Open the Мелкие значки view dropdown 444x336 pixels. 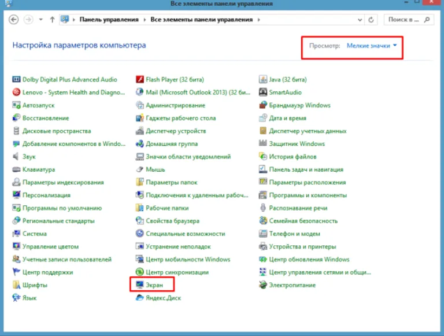tap(372, 46)
